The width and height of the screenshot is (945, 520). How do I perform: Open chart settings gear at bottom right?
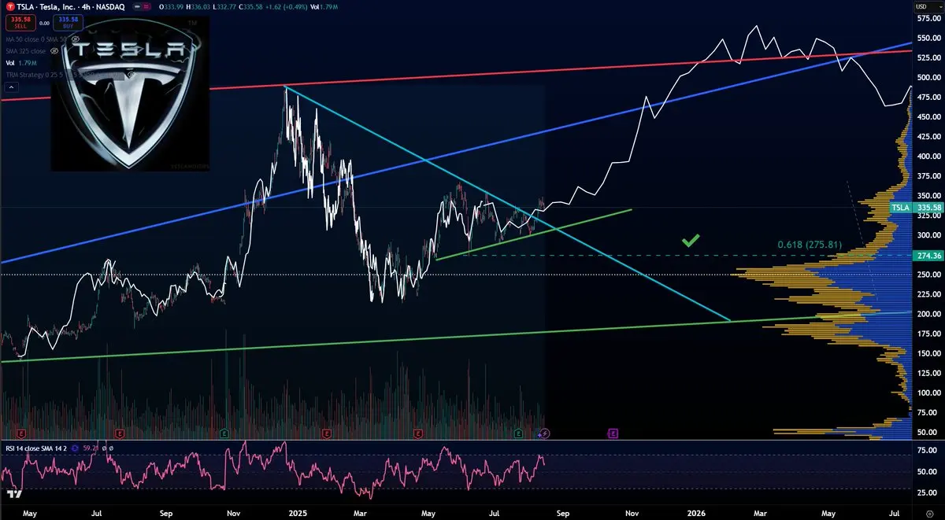pos(930,513)
